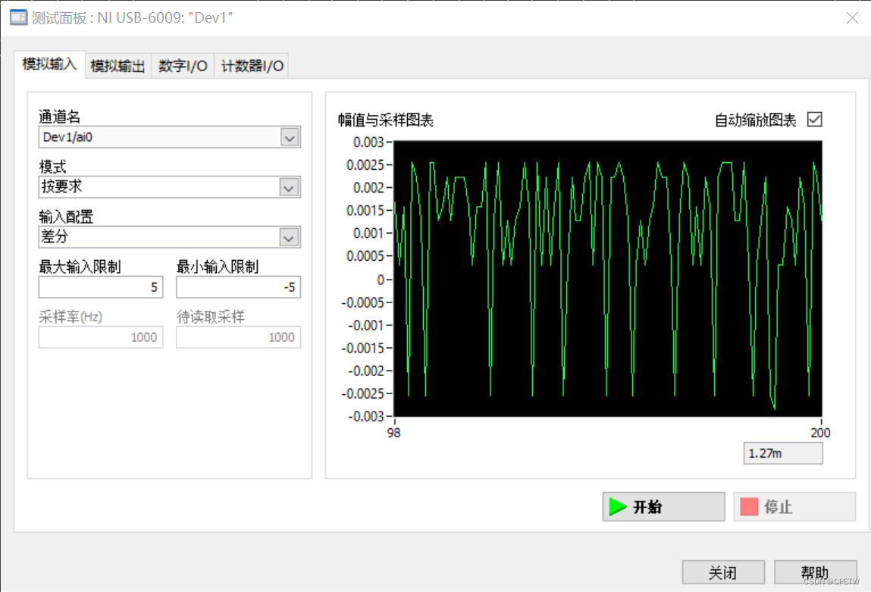871x592 pixels.
Task: Open the 通道名 dropdown arrow
Action: (x=290, y=137)
